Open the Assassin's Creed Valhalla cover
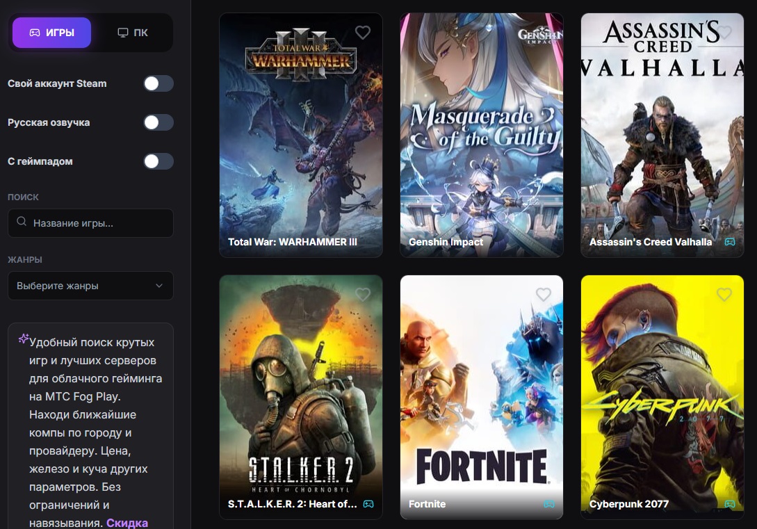757x529 pixels. [x=662, y=135]
